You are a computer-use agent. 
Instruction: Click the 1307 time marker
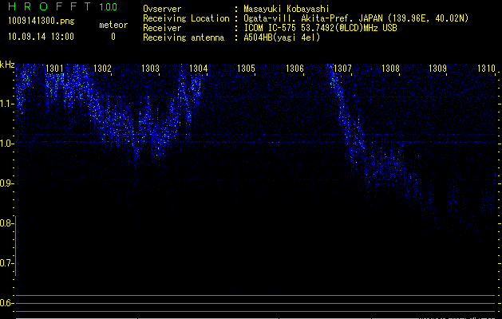[x=342, y=69]
